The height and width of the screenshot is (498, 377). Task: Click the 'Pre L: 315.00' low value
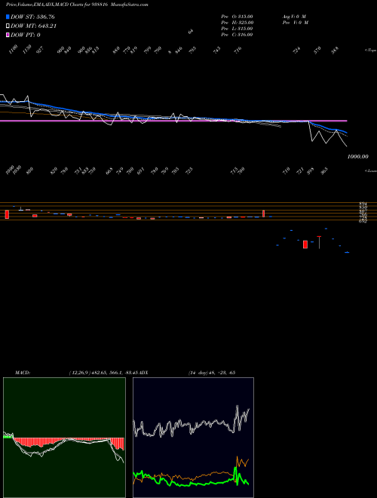coord(237,29)
